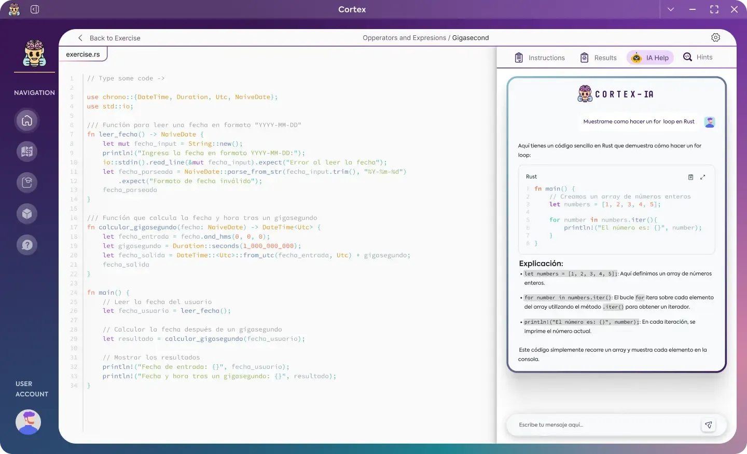This screenshot has height=454, width=747.
Task: Select the exercise.rs file tab
Action: [x=83, y=54]
